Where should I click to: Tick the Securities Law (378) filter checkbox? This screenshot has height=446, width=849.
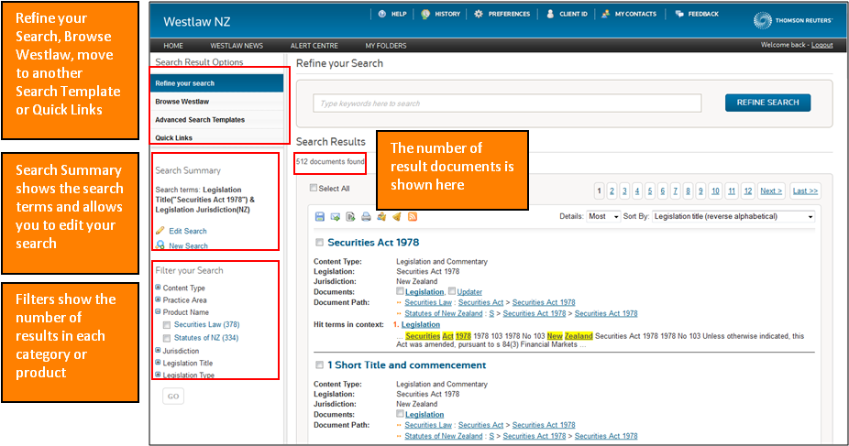point(167,325)
